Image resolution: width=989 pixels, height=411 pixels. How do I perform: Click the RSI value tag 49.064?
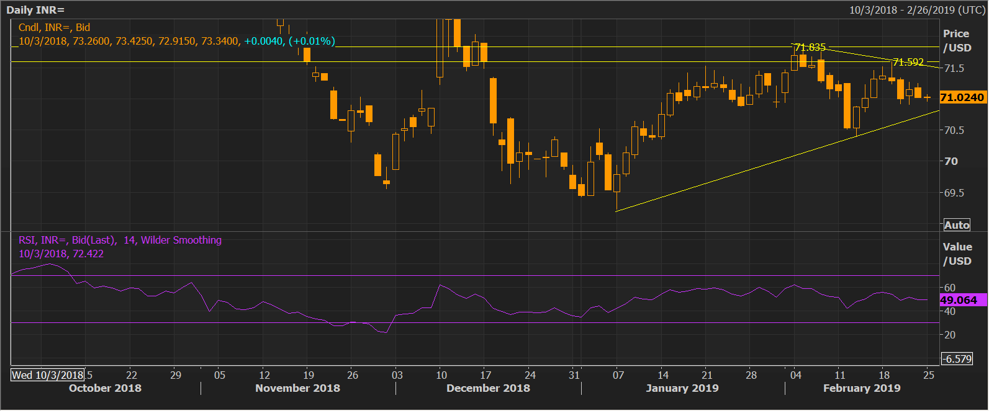(959, 300)
